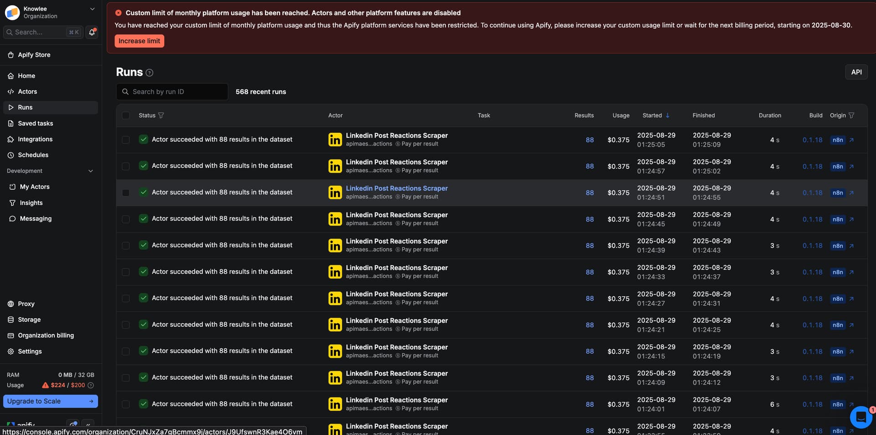Click LinkedIn actor icon in 01:24:09 run

(335, 378)
